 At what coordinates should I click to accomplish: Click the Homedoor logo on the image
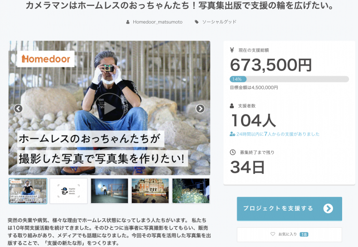[x=46, y=59]
